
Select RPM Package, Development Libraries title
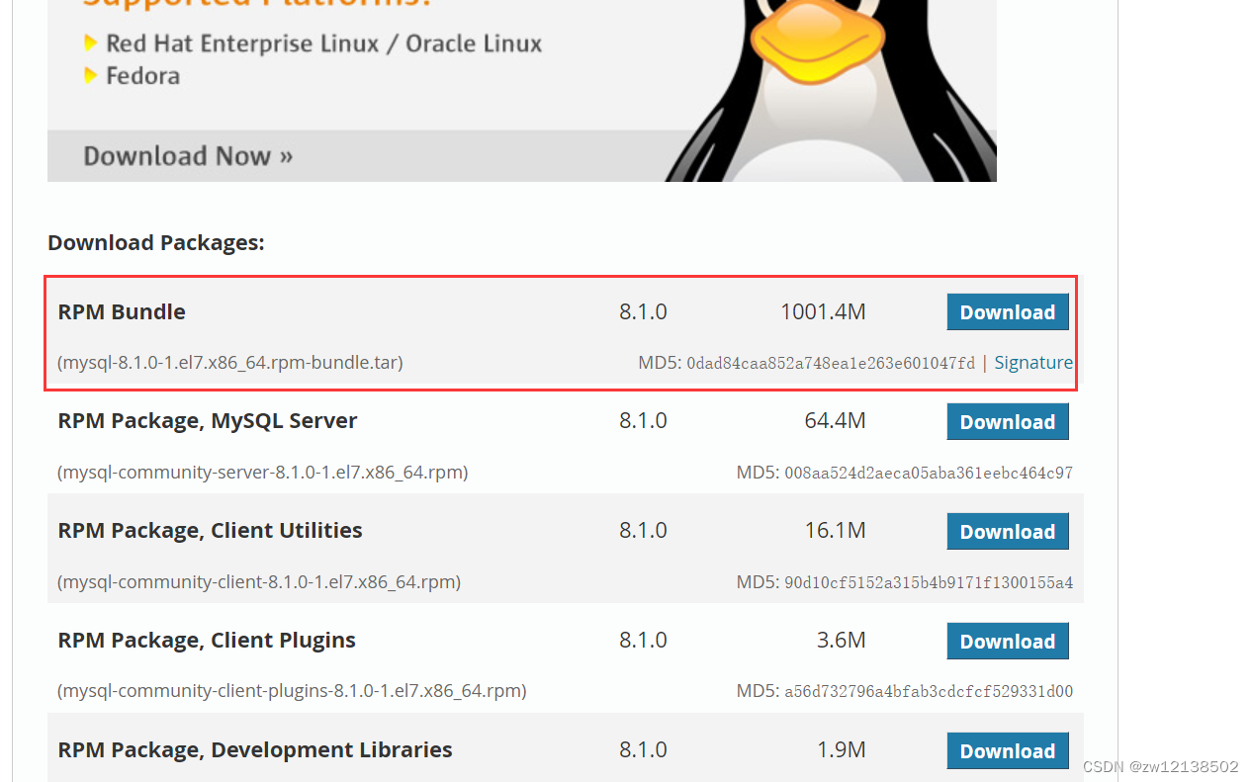[x=255, y=750]
